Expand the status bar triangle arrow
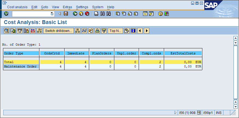 [175, 113]
